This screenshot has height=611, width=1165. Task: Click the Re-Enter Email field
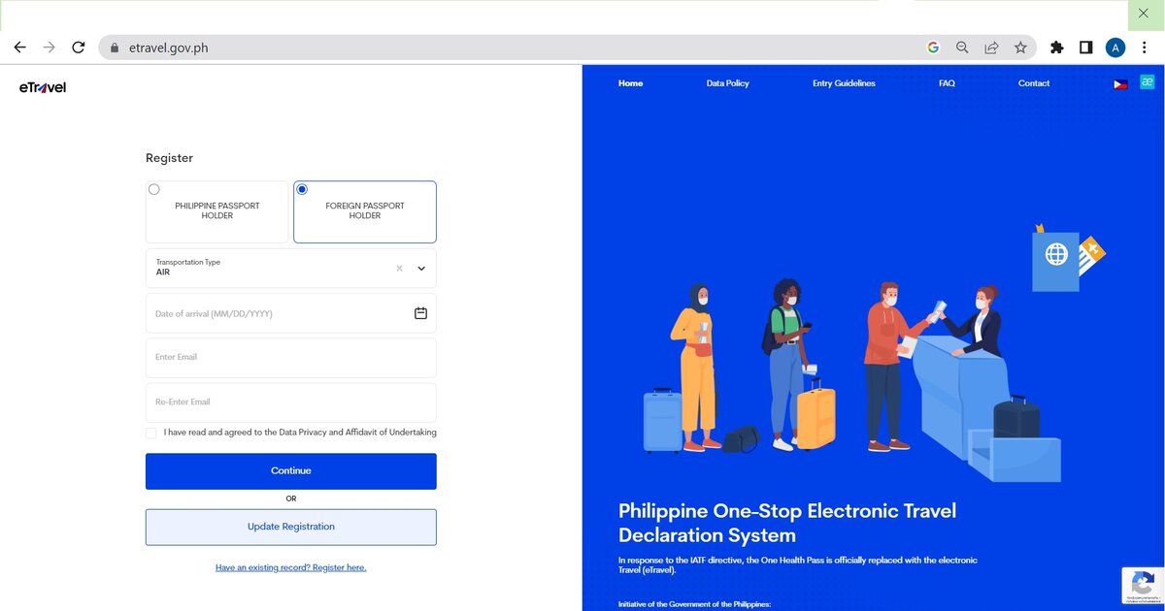click(291, 402)
